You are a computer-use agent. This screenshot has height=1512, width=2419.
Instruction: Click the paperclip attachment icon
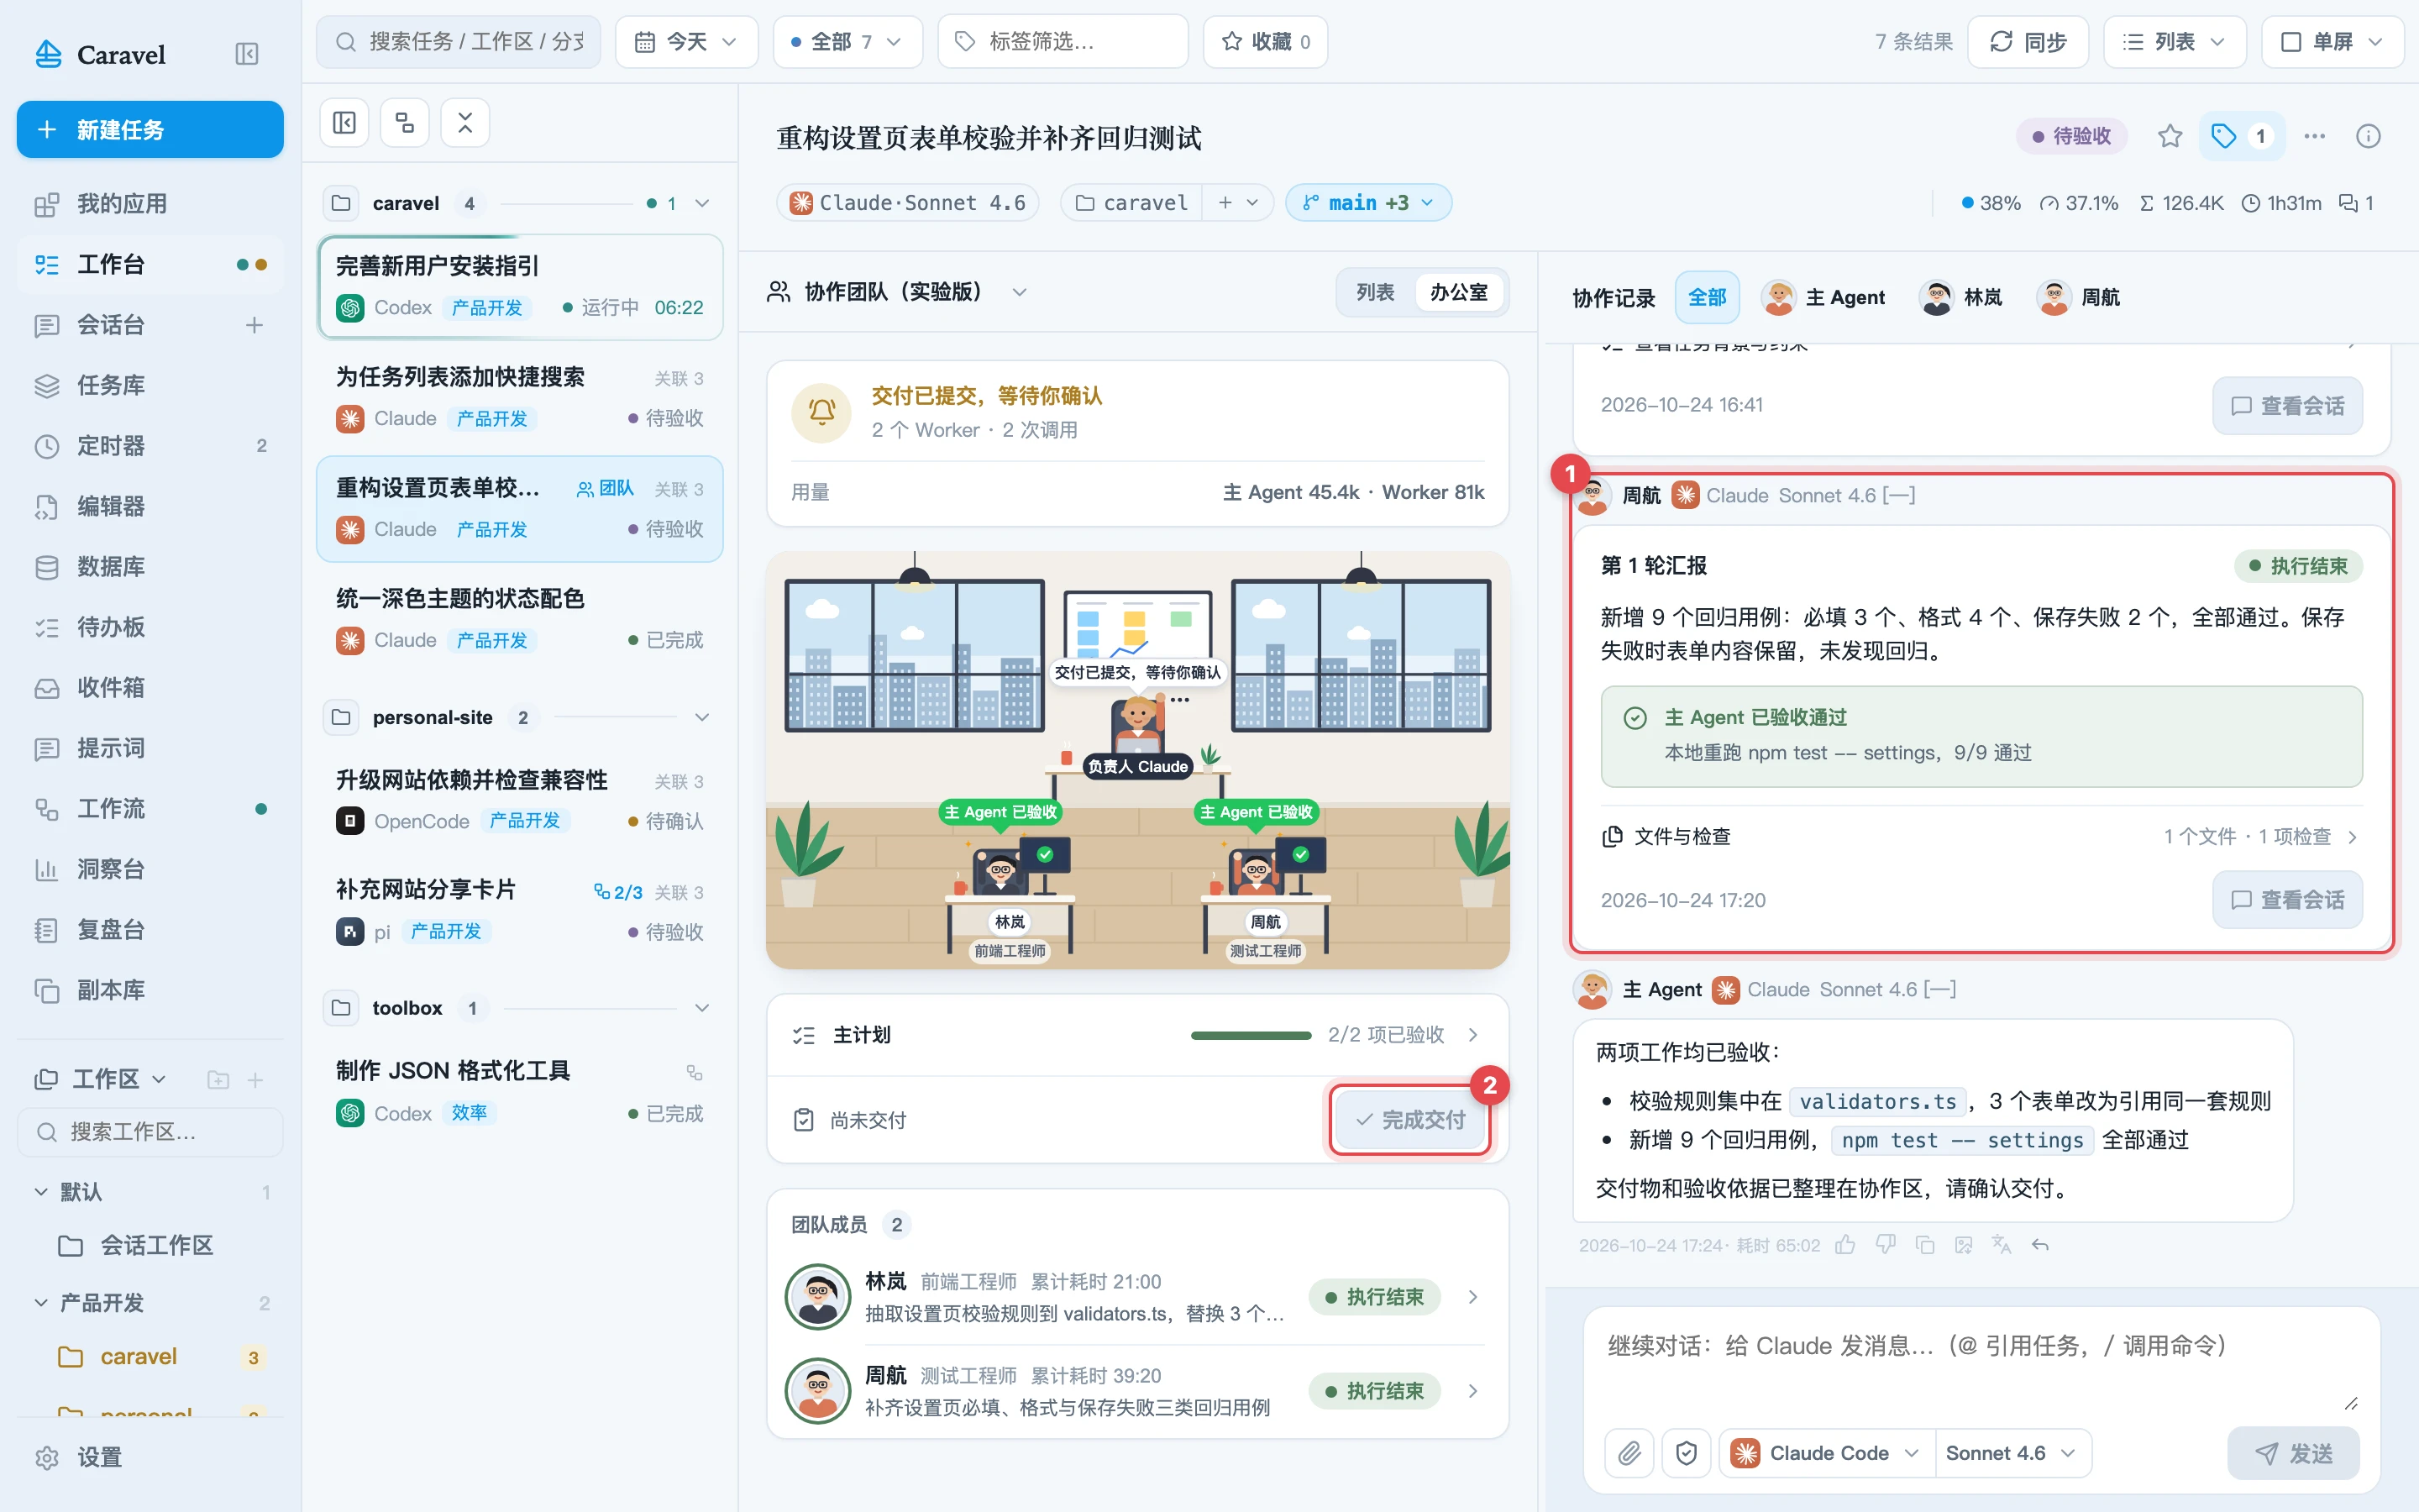(1629, 1453)
